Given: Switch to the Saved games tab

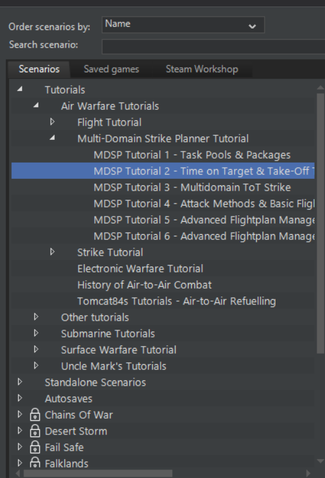Looking at the screenshot, I should point(112,69).
